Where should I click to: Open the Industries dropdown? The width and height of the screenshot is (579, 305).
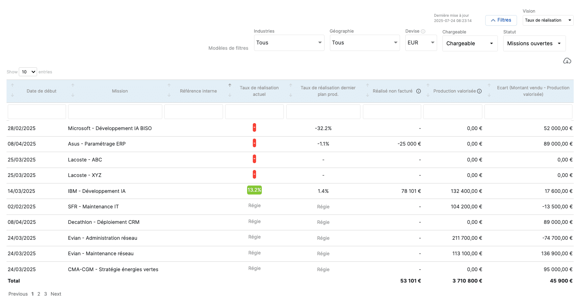tap(289, 43)
